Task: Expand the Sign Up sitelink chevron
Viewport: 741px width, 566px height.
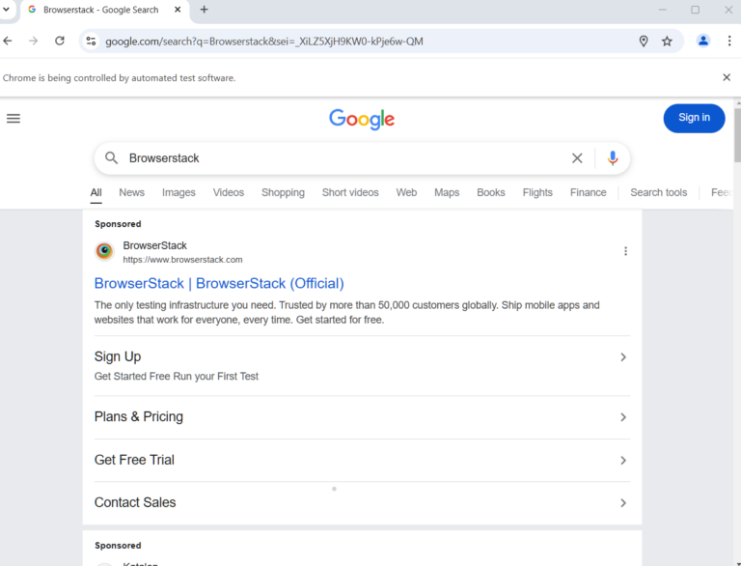Action: pos(623,357)
